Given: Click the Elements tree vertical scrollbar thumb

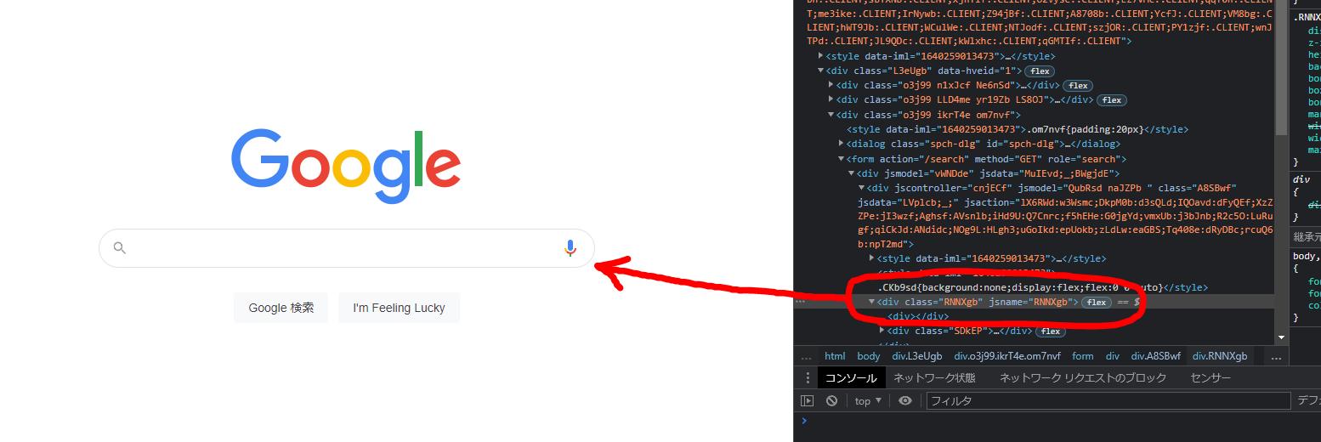Looking at the screenshot, I should (1282, 68).
